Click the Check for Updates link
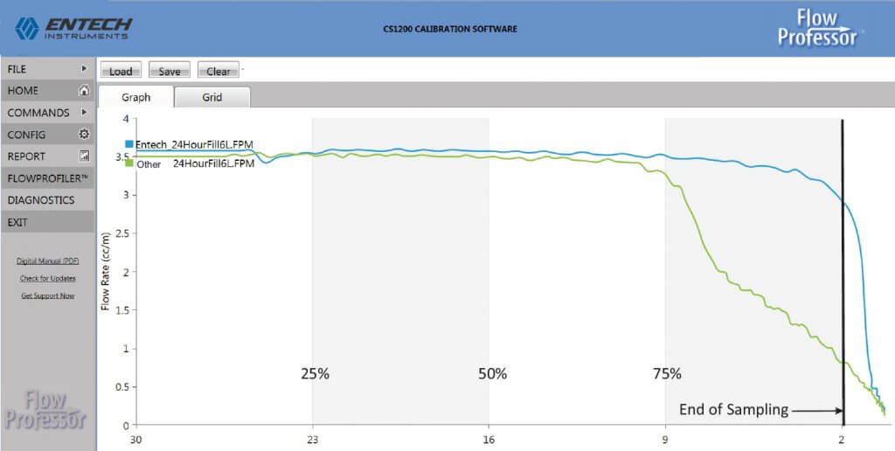The width and height of the screenshot is (895, 451). coord(47,279)
